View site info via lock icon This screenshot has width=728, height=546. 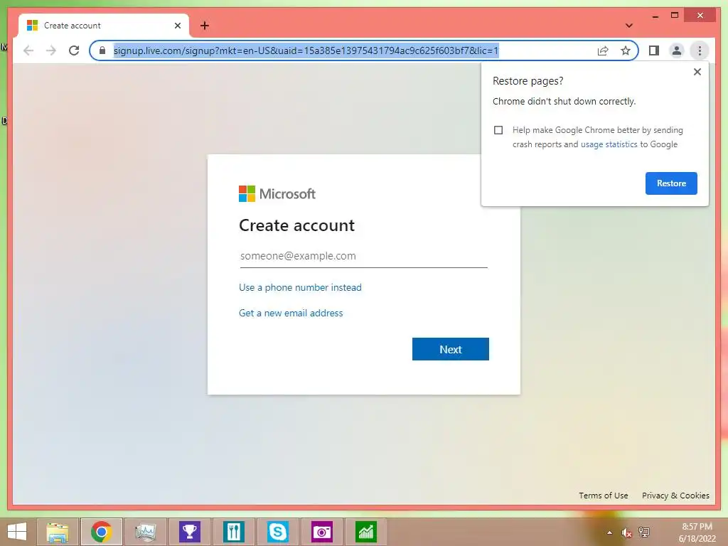(102, 50)
